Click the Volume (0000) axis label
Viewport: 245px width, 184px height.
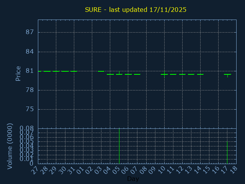click(x=10, y=146)
